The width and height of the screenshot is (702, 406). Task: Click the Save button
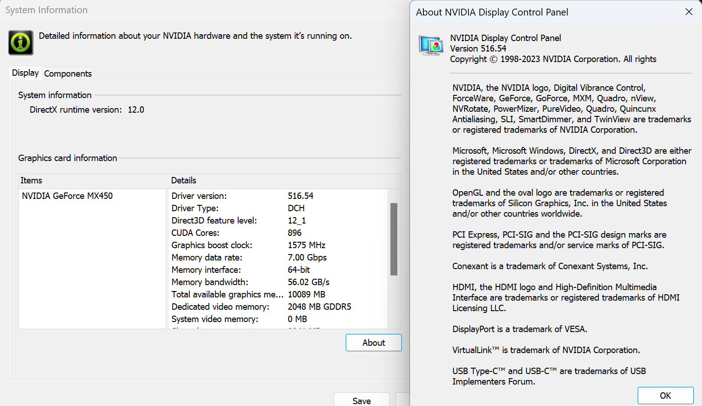362,400
